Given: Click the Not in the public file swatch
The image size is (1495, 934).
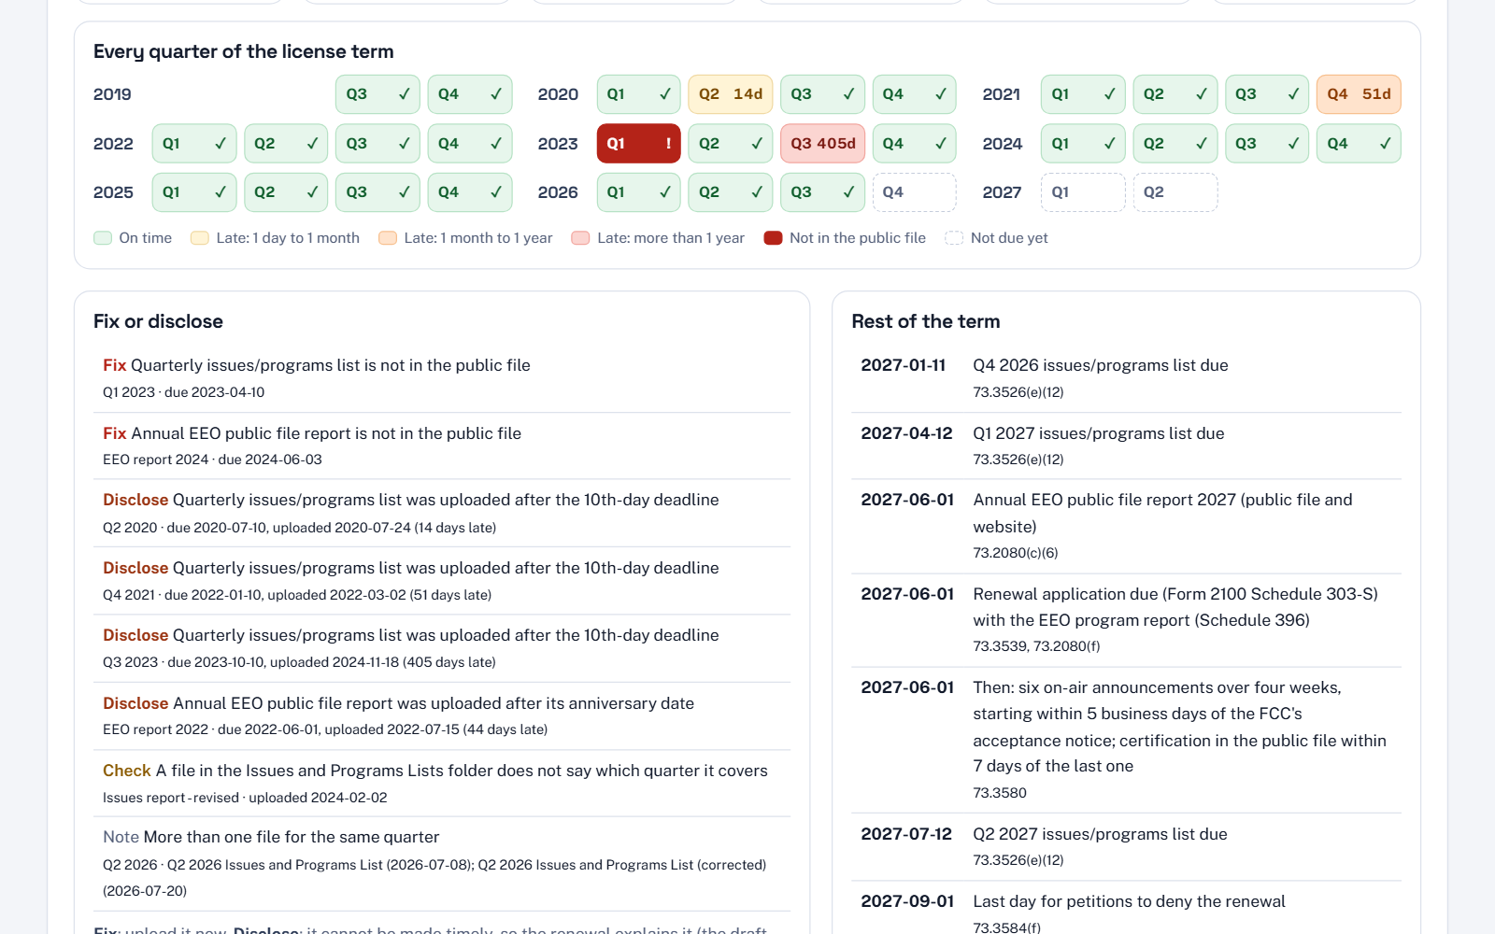Looking at the screenshot, I should pyautogui.click(x=773, y=238).
